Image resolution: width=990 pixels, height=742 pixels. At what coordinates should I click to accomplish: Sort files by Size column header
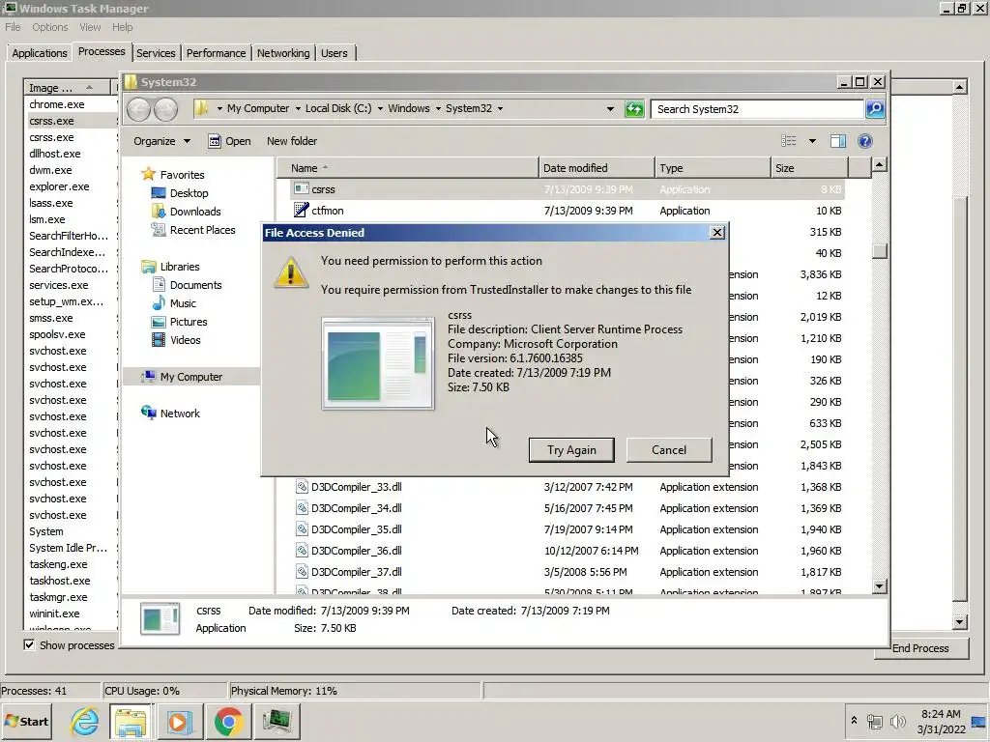coord(809,168)
